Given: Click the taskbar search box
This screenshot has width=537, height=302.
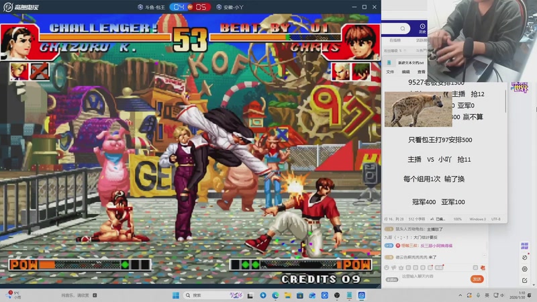Looking at the screenshot, I should point(213,295).
